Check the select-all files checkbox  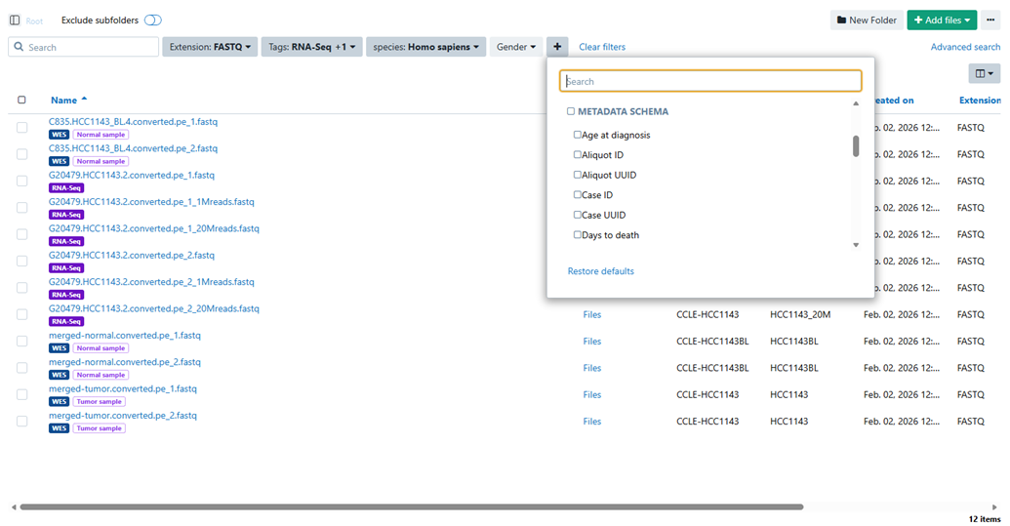[x=21, y=100]
